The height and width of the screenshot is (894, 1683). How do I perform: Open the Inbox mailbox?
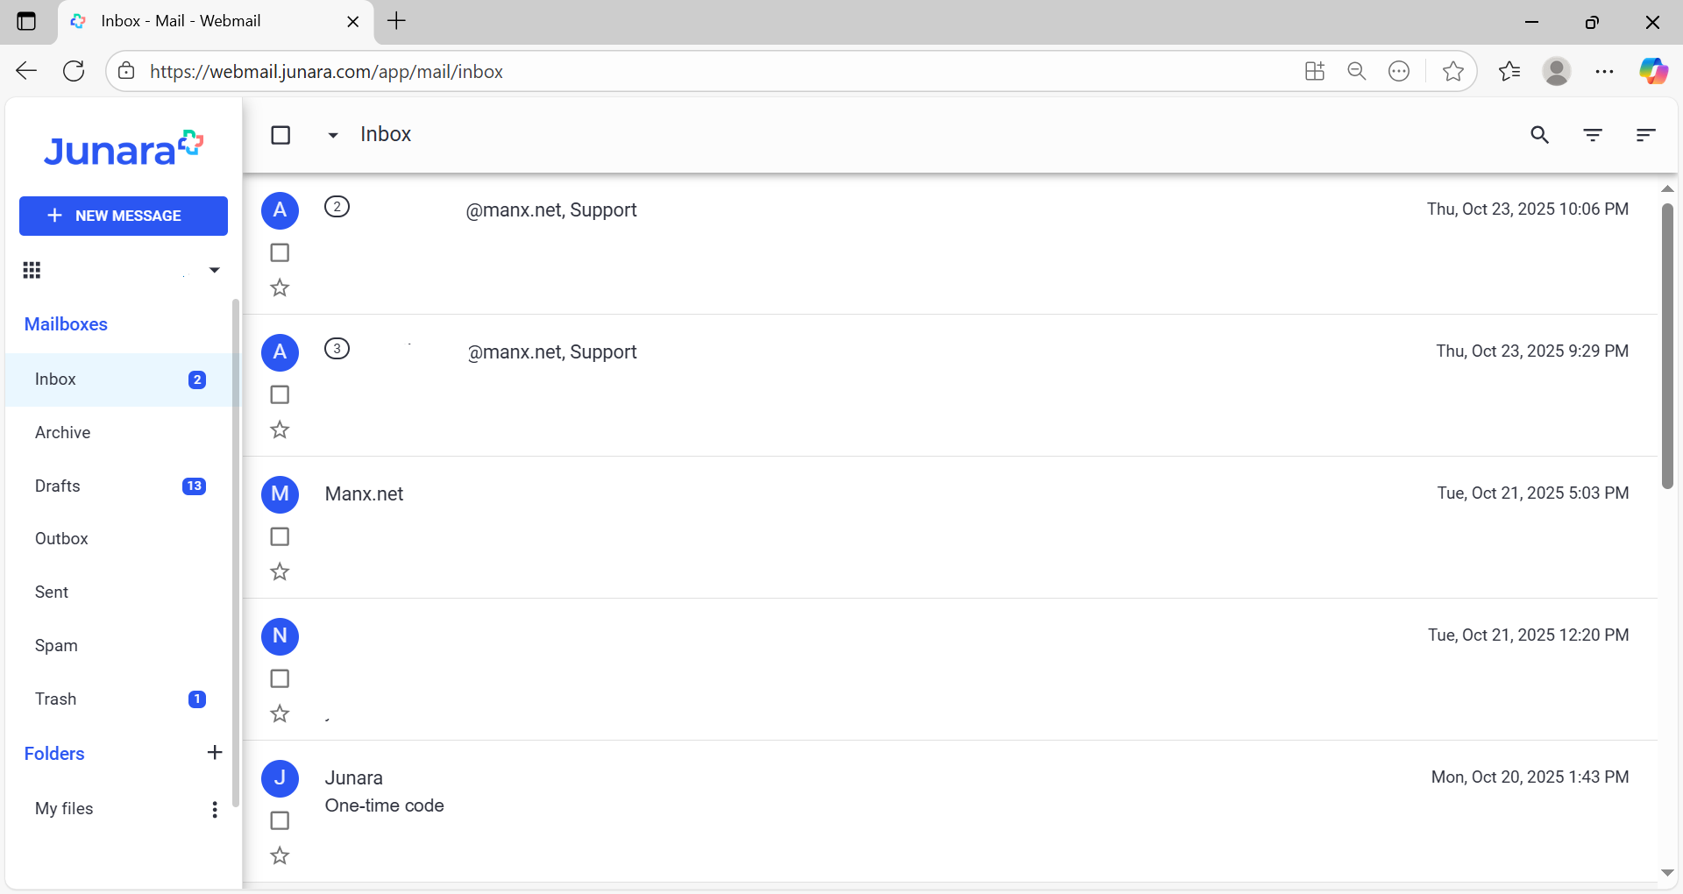[x=119, y=380]
